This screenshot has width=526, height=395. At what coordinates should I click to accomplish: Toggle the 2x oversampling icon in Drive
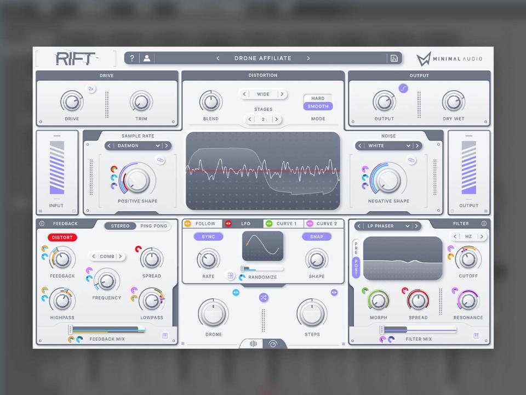pos(90,89)
